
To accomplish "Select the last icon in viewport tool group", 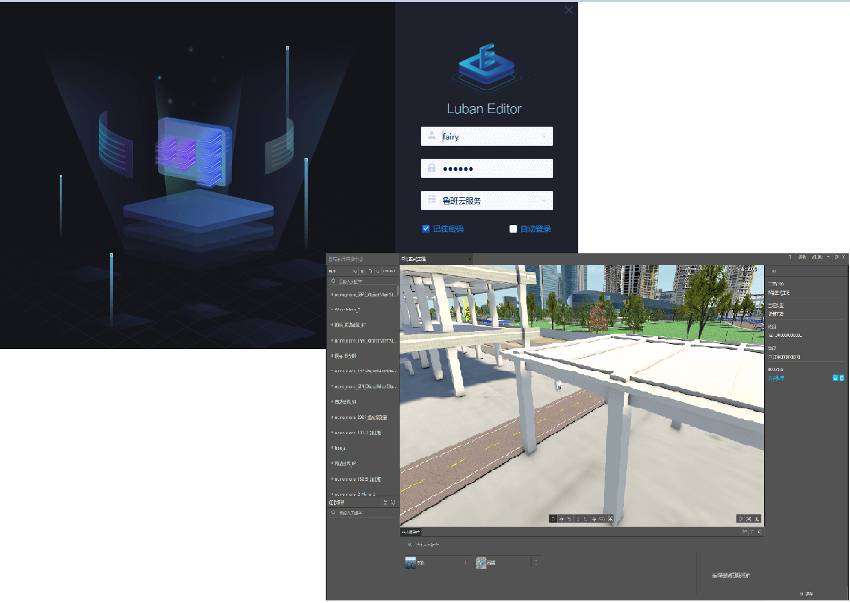I will (610, 519).
